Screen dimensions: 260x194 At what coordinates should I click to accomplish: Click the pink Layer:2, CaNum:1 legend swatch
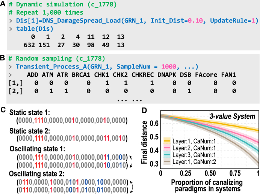click(x=167, y=148)
